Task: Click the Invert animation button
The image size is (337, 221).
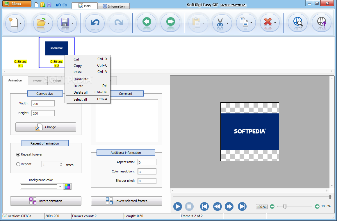Action: 46,201
